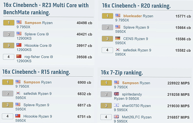Click the US flag beside Sampson in 7-Zip ranking
Viewport: 193px width, 123px height.
117,82
